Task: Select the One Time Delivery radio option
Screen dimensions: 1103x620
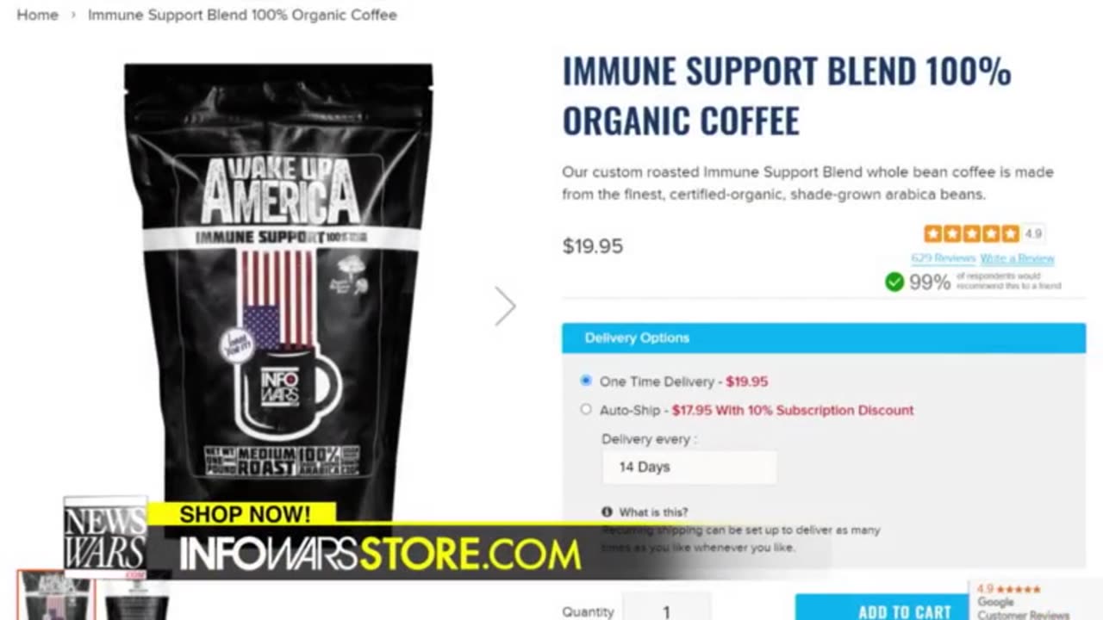Action: pyautogui.click(x=586, y=381)
